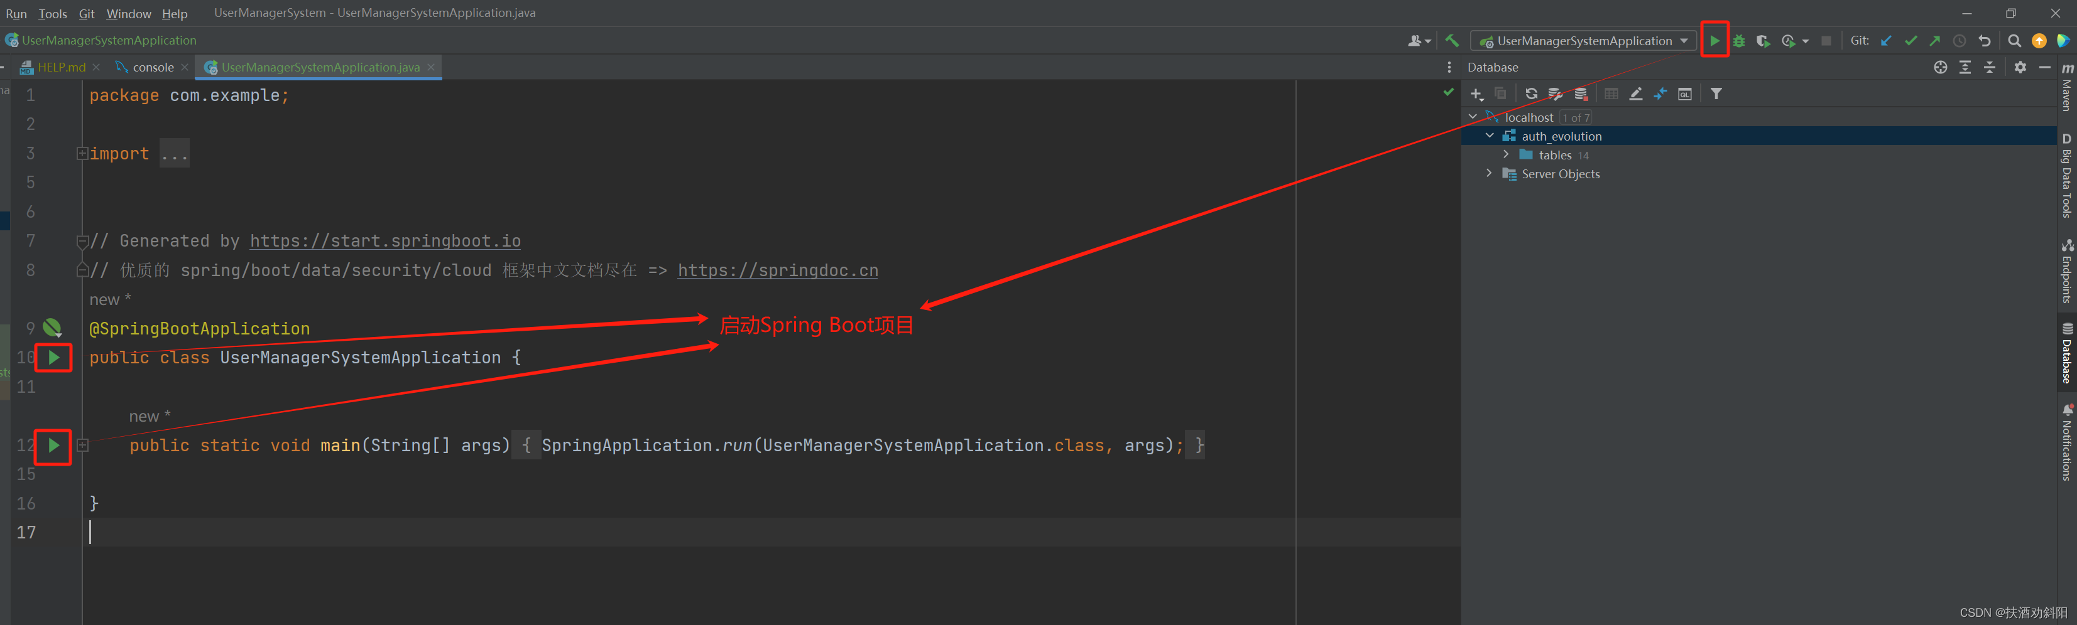Image resolution: width=2077 pixels, height=625 pixels.
Task: Toggle comment fold marker at line 7
Action: (x=82, y=241)
